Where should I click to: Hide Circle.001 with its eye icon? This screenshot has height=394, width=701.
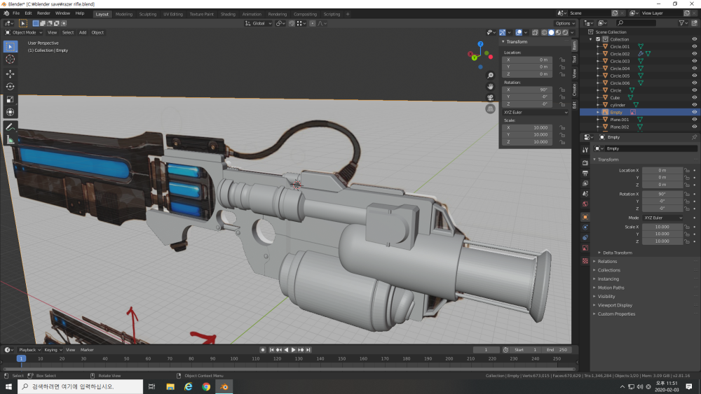694,46
